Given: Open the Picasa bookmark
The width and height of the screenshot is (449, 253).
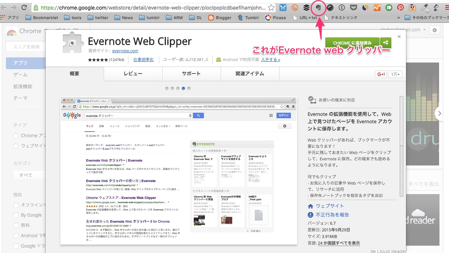Looking at the screenshot, I should tap(275, 17).
